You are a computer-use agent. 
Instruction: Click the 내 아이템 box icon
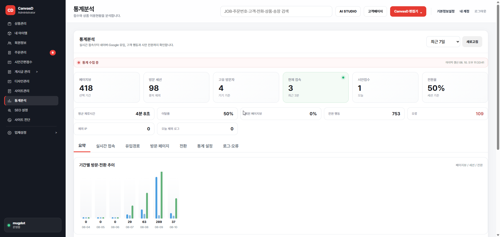pyautogui.click(x=9, y=33)
